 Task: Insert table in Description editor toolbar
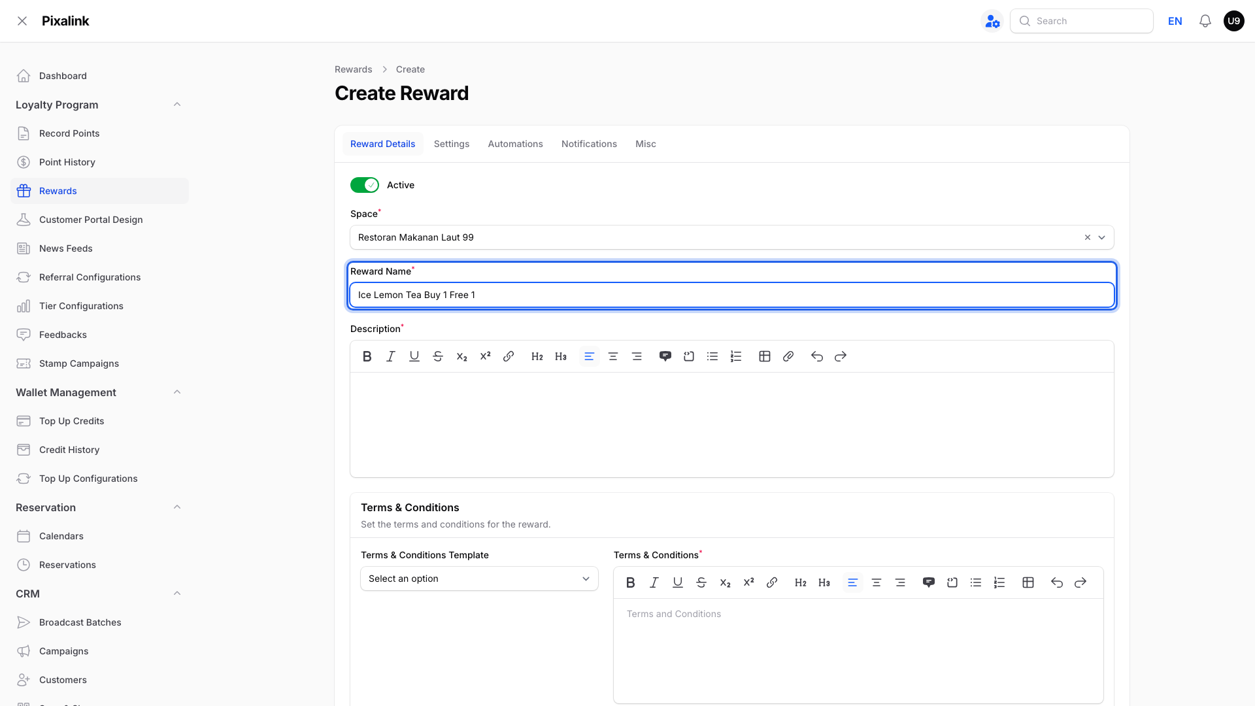click(765, 356)
